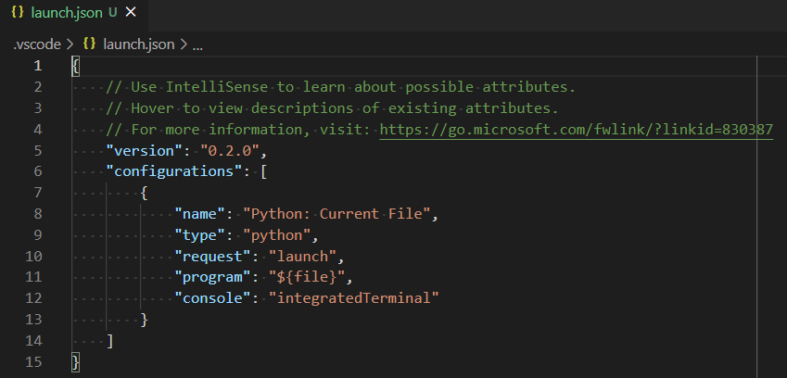This screenshot has width=787, height=378.
Task: Click the "${file}" program value
Action: click(307, 277)
